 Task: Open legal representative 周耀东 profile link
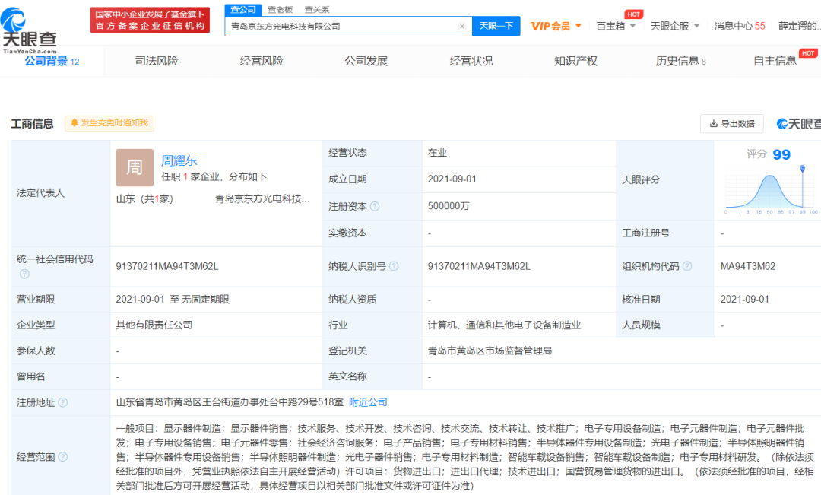(x=179, y=160)
